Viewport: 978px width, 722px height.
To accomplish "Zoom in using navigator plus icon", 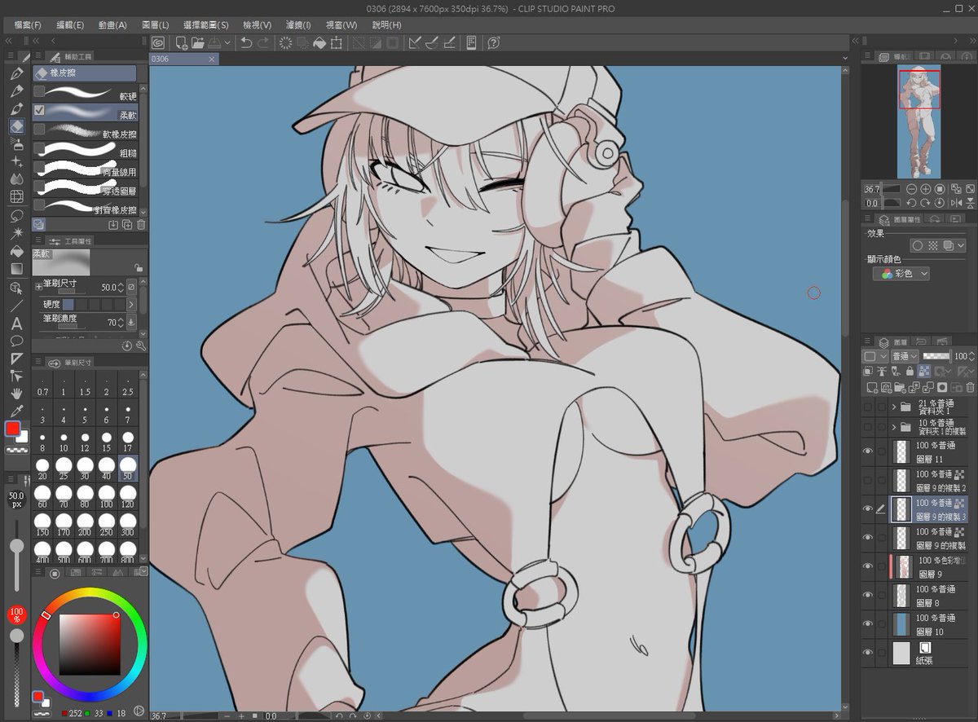I will coord(926,189).
